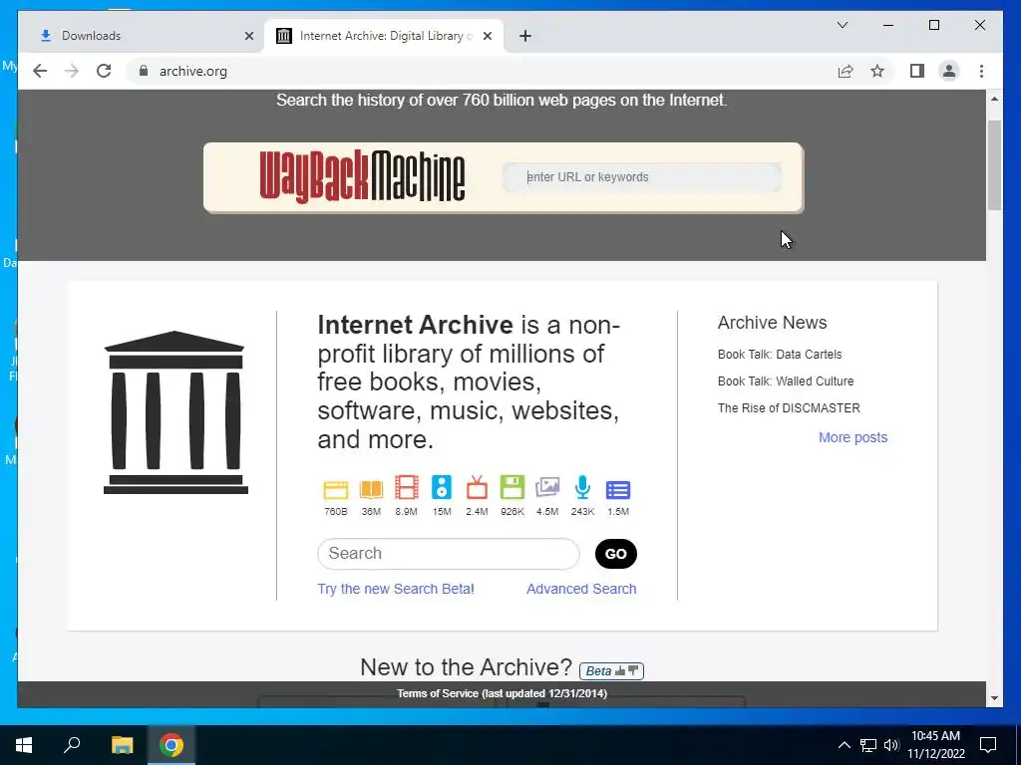Close the Downloads tab
The image size is (1021, 765).
[x=248, y=36]
